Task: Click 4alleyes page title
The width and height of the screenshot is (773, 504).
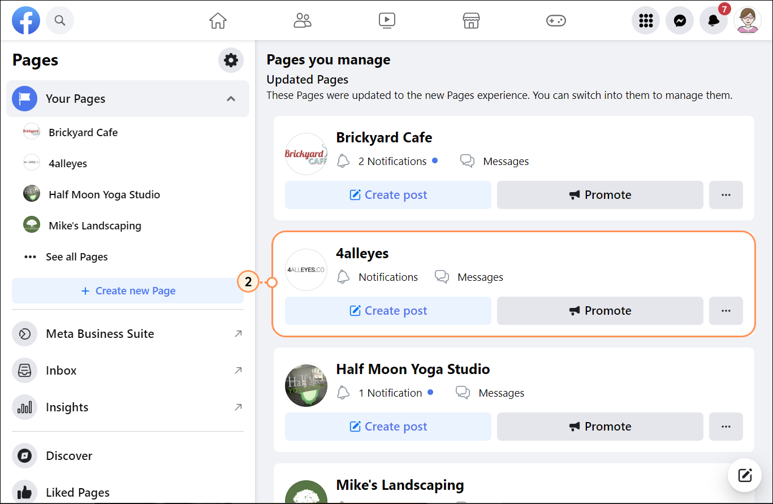Action: pyautogui.click(x=362, y=253)
